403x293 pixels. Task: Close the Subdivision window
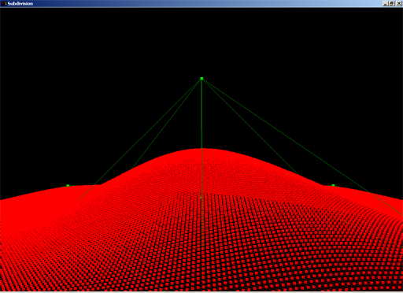(x=398, y=4)
